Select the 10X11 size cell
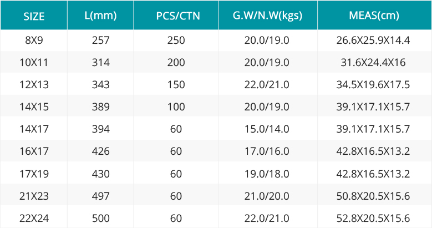Image resolution: width=432 pixels, height=228 pixels. [x=34, y=62]
